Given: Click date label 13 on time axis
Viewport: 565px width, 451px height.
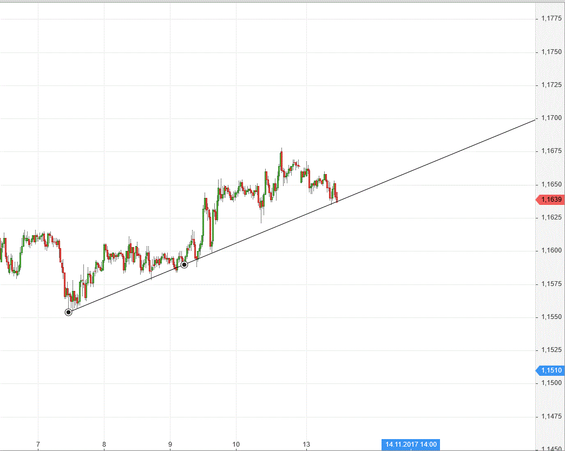Looking at the screenshot, I should pyautogui.click(x=306, y=445).
